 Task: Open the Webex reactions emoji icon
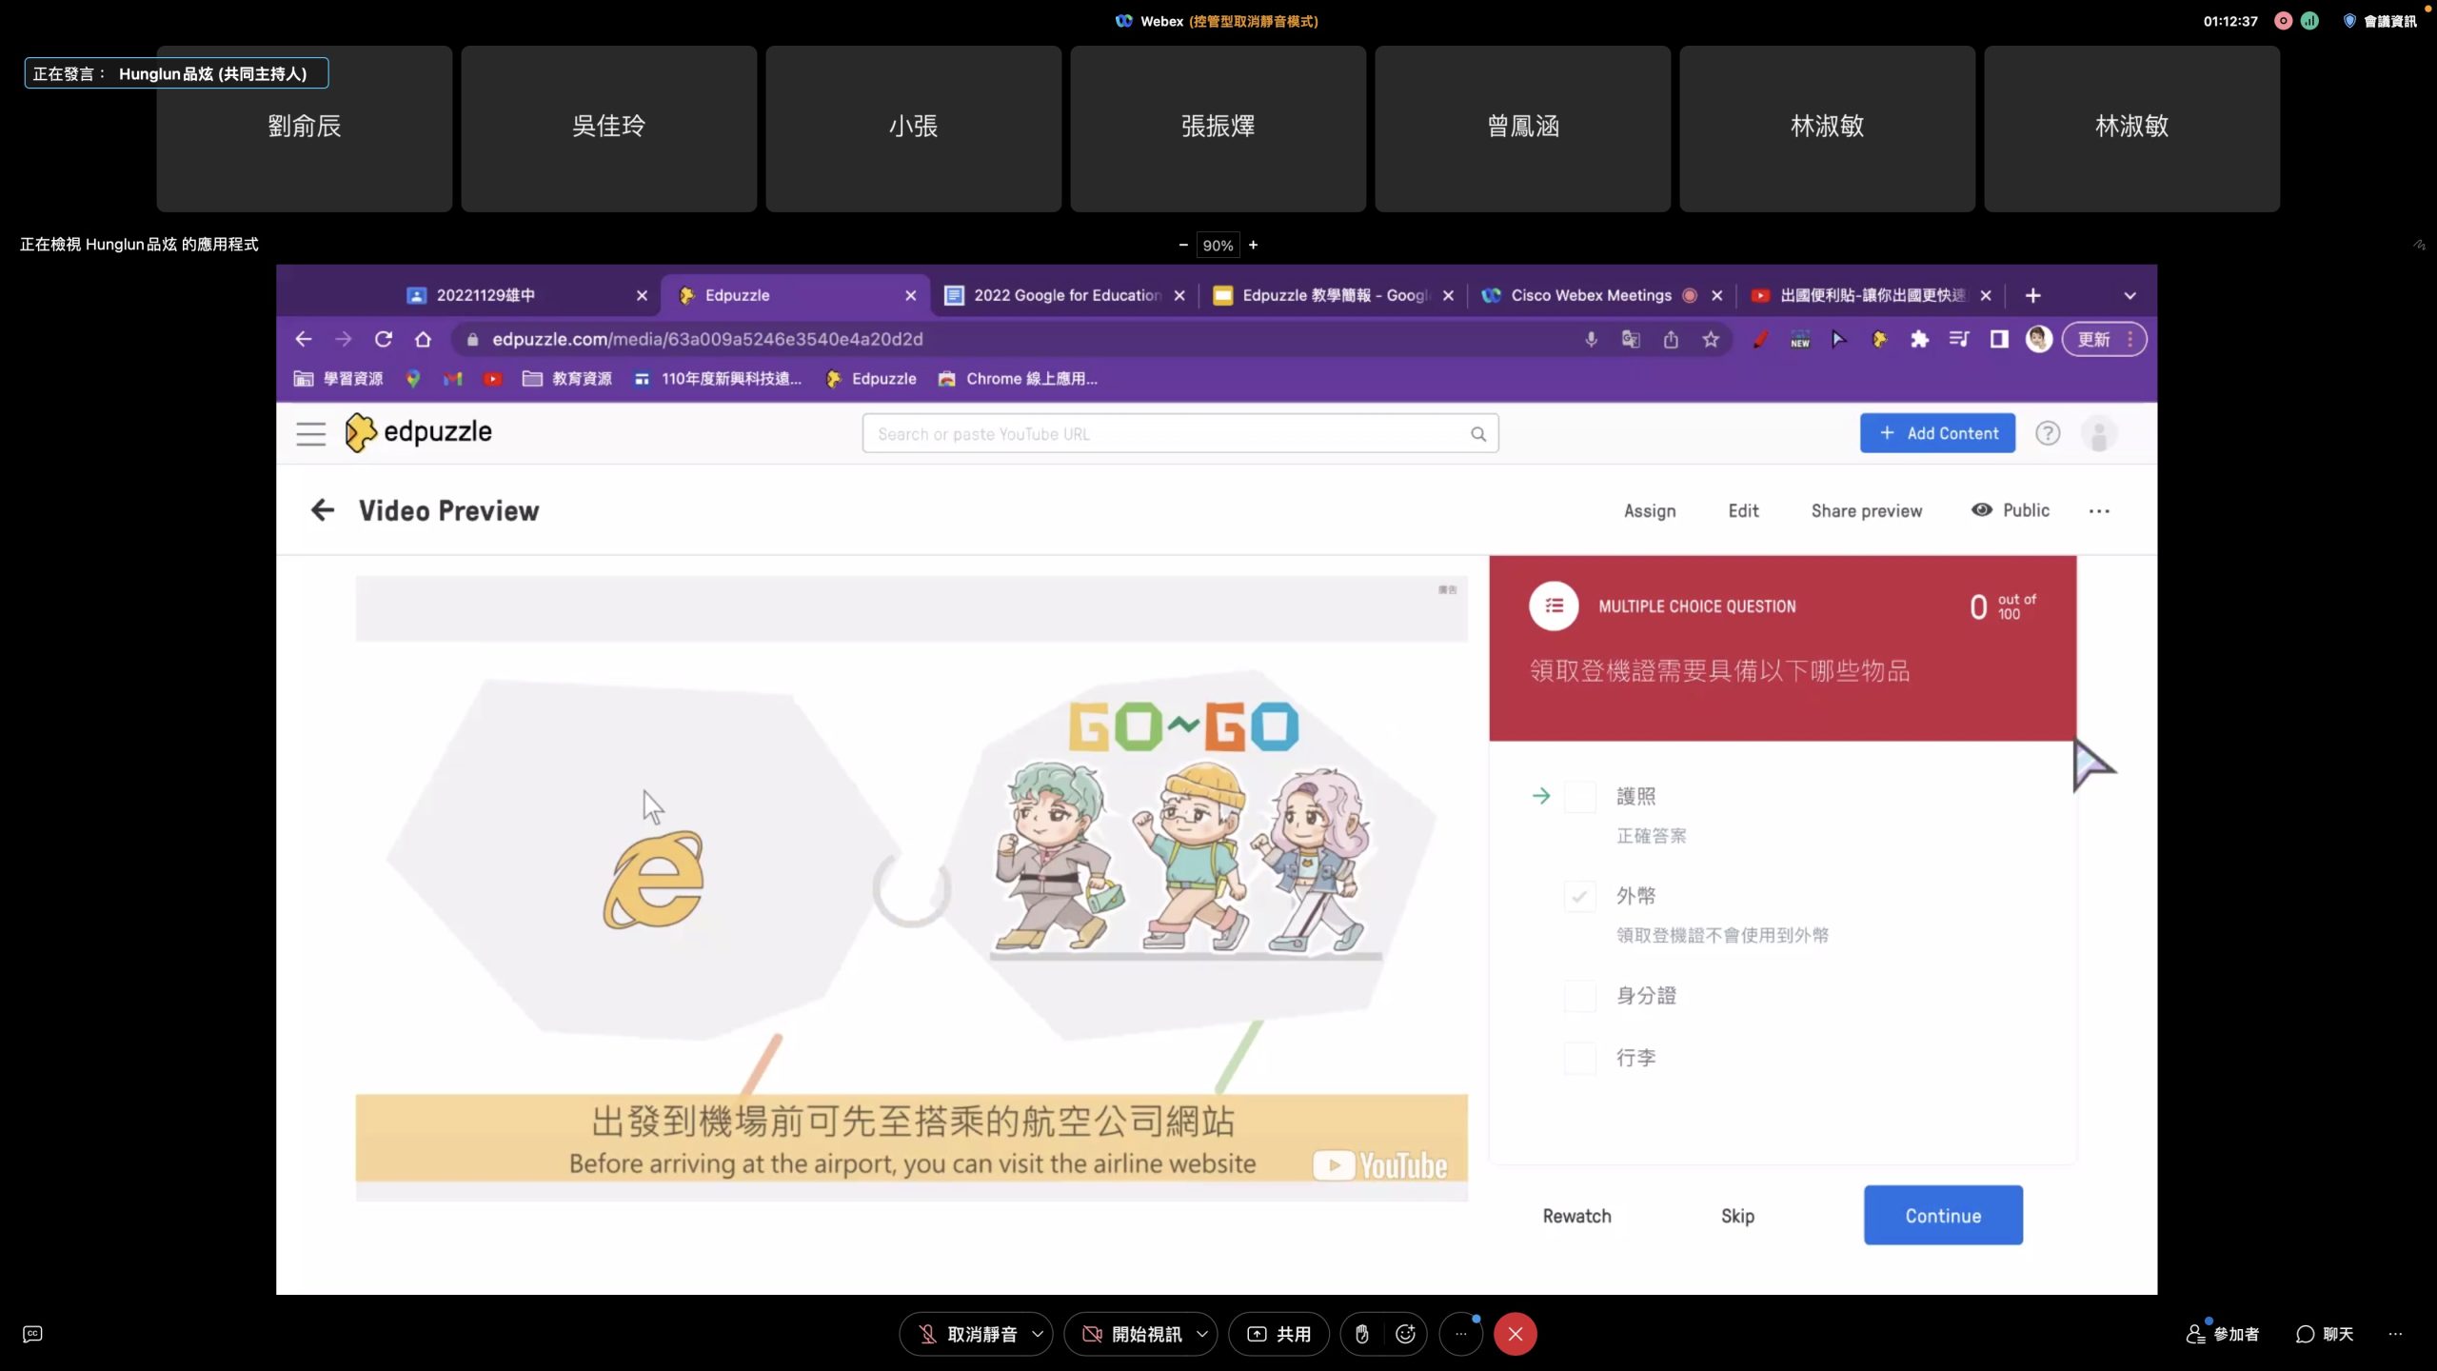(1405, 1334)
